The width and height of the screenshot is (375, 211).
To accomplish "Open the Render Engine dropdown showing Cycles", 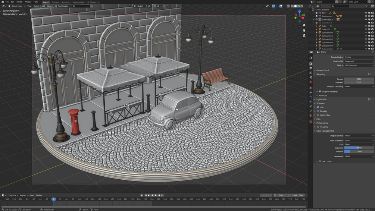I will [x=359, y=57].
